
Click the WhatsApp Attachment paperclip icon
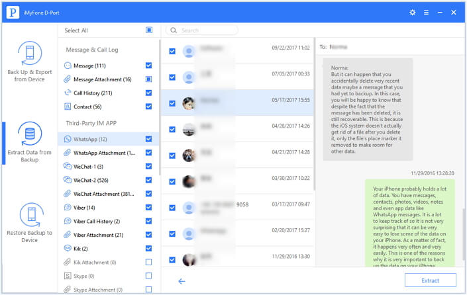(x=68, y=153)
